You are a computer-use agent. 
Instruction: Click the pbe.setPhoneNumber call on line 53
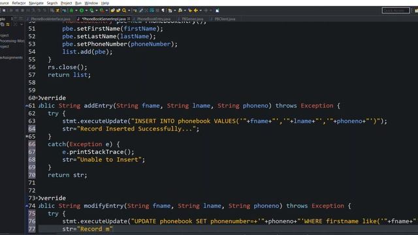tap(120, 44)
